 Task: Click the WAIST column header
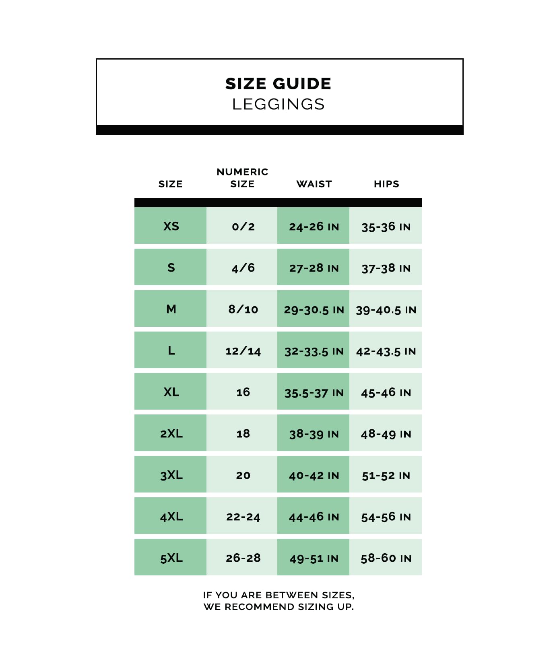click(x=314, y=184)
